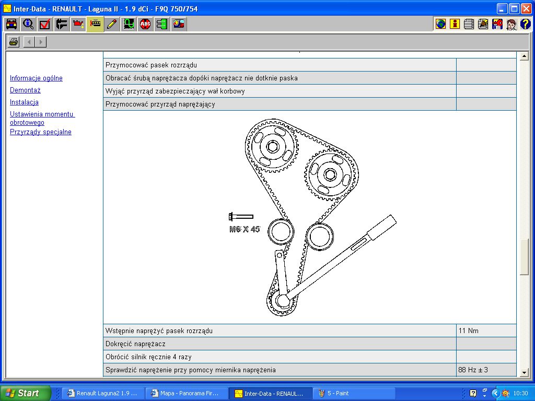The height and width of the screenshot is (401, 535).
Task: Click the globe language icon
Action: click(440, 24)
